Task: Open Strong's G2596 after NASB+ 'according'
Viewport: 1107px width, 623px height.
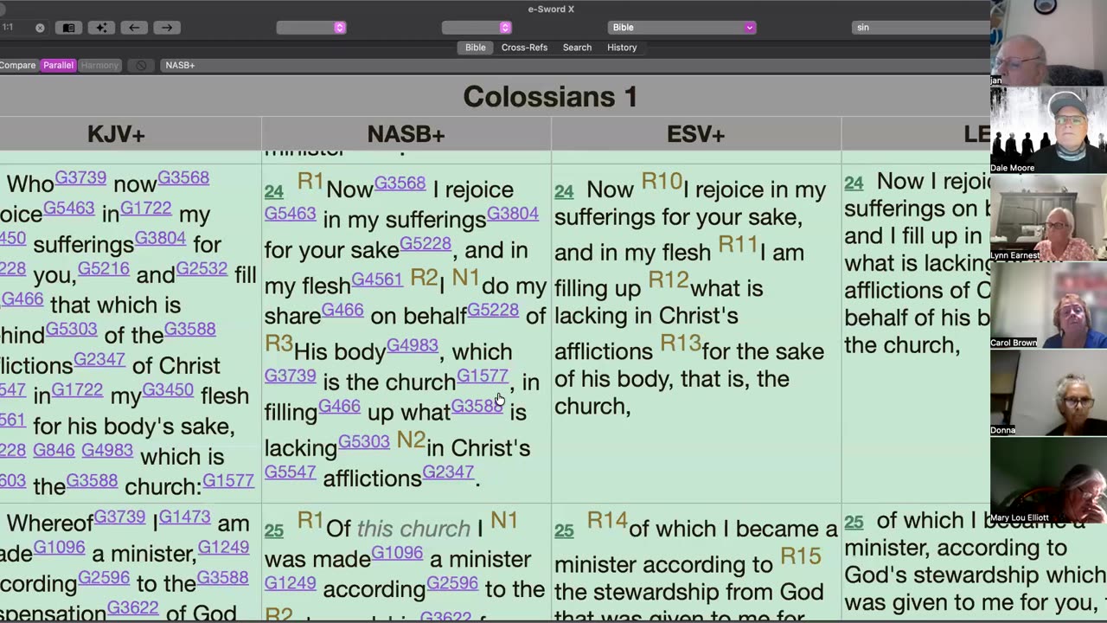Action: point(452,582)
